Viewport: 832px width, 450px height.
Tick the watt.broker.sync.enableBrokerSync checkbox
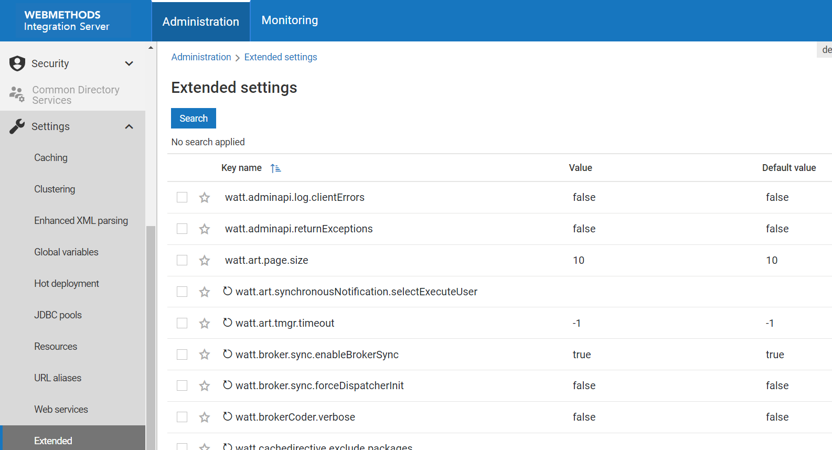182,355
